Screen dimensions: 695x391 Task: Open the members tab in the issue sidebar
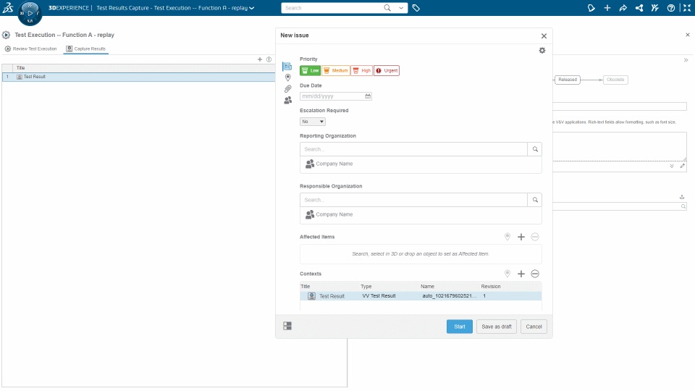point(287,101)
